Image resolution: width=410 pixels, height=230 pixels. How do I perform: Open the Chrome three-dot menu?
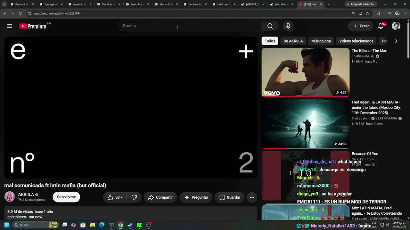[405, 13]
